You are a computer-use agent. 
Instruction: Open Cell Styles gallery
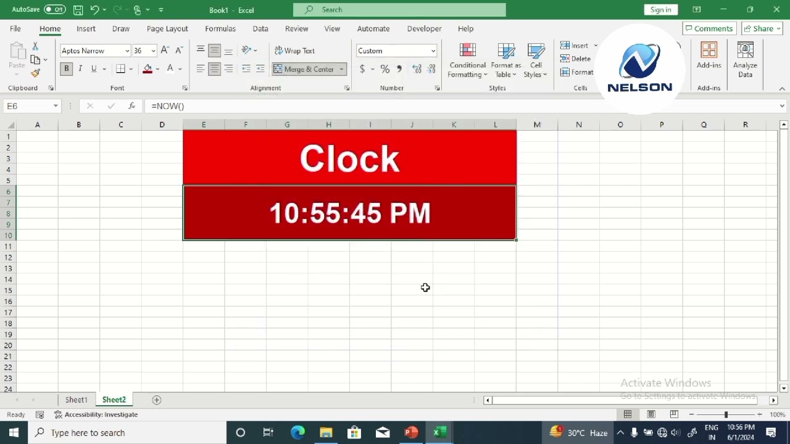click(536, 60)
